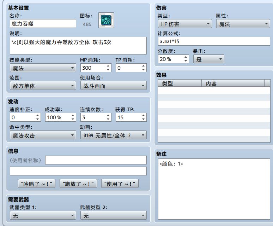The image size is (273, 226).
Task: Increase the 成功率 percentage
Action: tap(73, 116)
